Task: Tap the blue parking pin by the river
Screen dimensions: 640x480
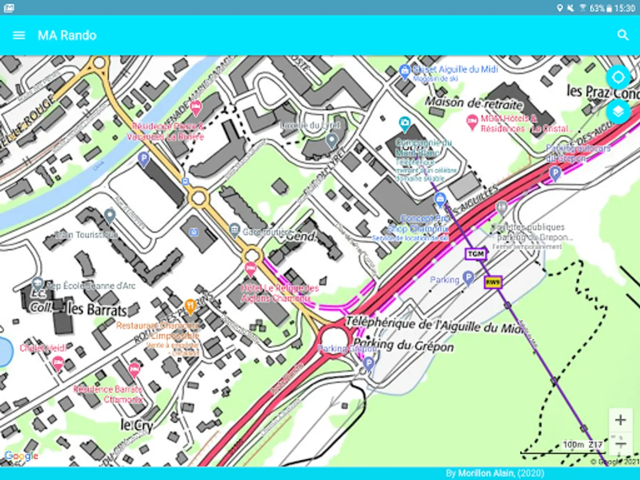Action: [143, 158]
